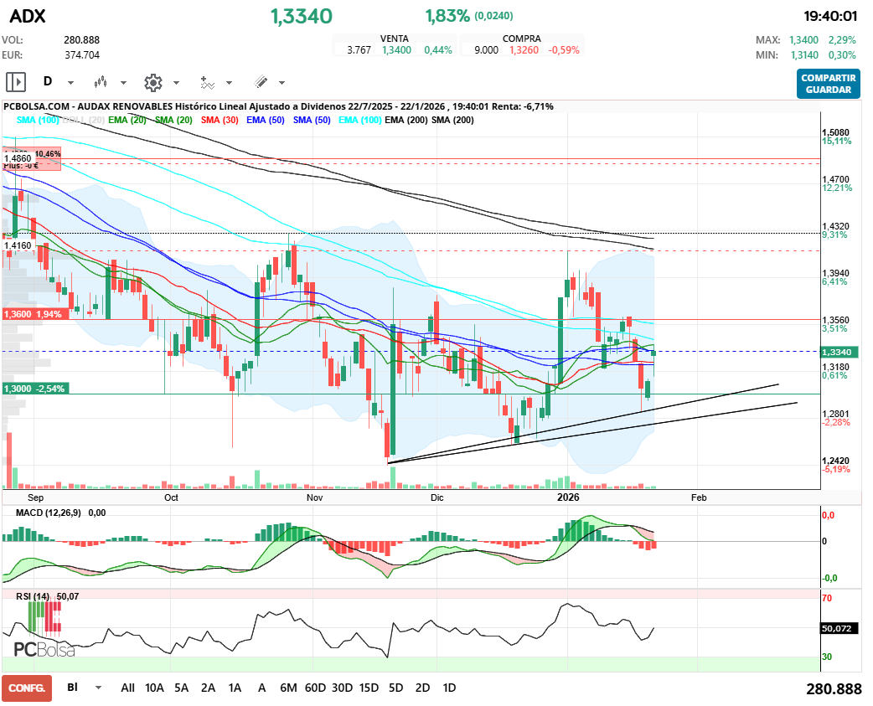873x706 pixels.
Task: Click the PCBolsa logo watermark
Action: 44,649
